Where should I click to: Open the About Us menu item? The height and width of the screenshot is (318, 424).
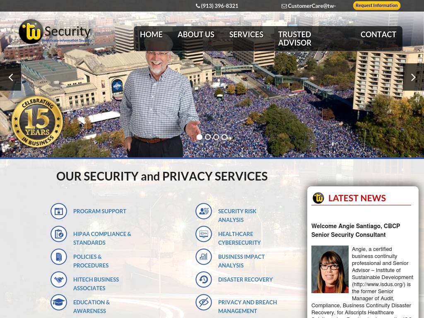[196, 35]
